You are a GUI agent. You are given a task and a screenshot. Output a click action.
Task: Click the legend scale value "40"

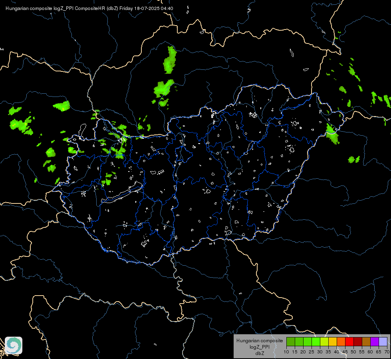[x=337, y=352]
